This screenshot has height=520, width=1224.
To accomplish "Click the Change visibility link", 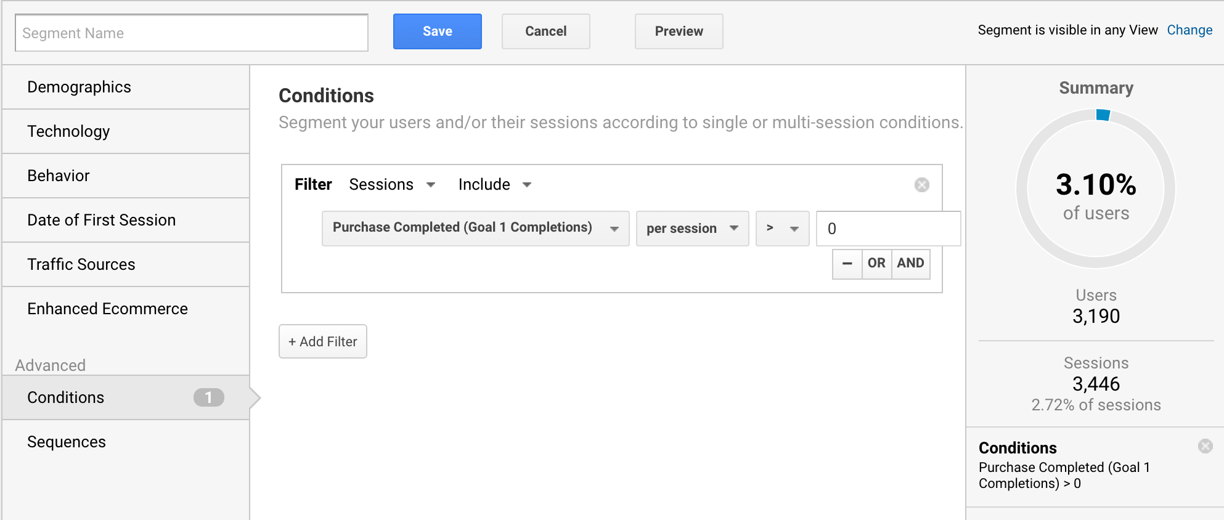I will tap(1189, 30).
